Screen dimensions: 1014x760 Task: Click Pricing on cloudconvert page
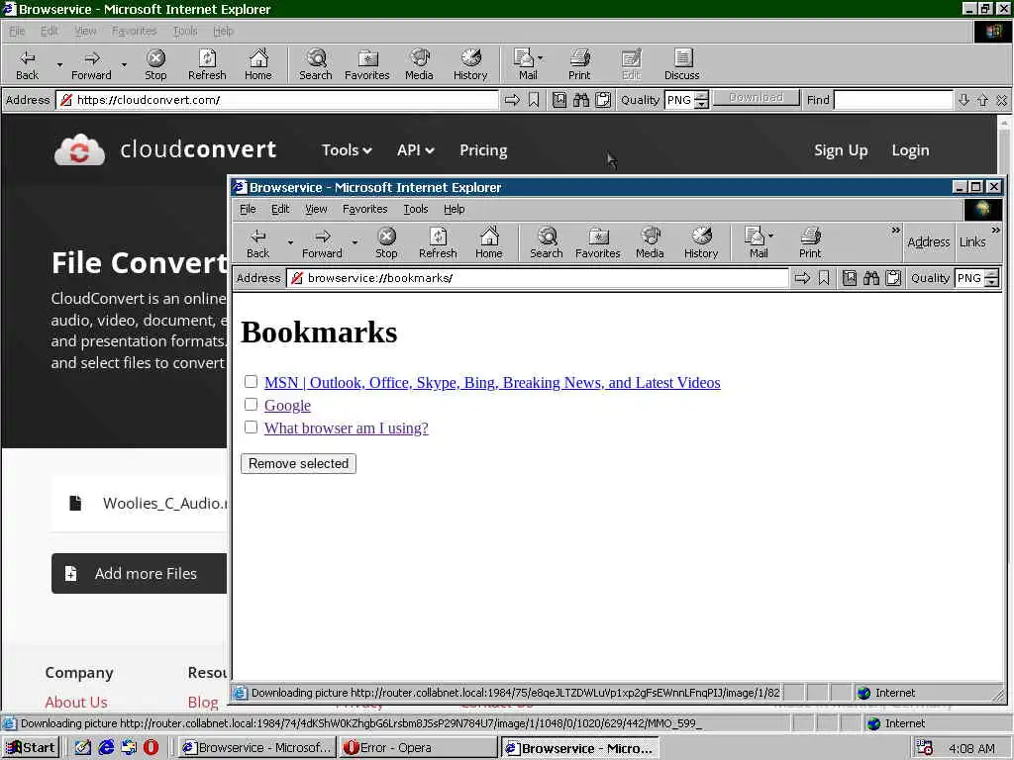coord(483,150)
